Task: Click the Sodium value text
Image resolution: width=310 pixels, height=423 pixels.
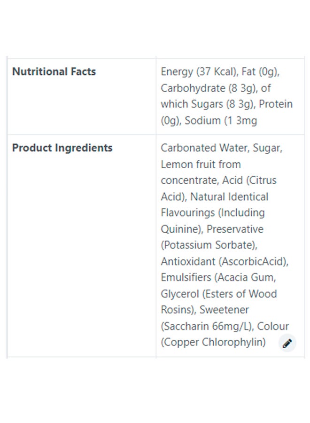Action: [x=221, y=120]
